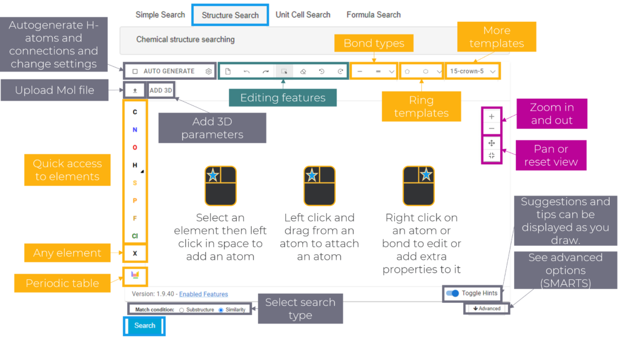Switch to the Unit Cell Search tab
Image resolution: width=620 pixels, height=338 pixels.
[x=303, y=15]
